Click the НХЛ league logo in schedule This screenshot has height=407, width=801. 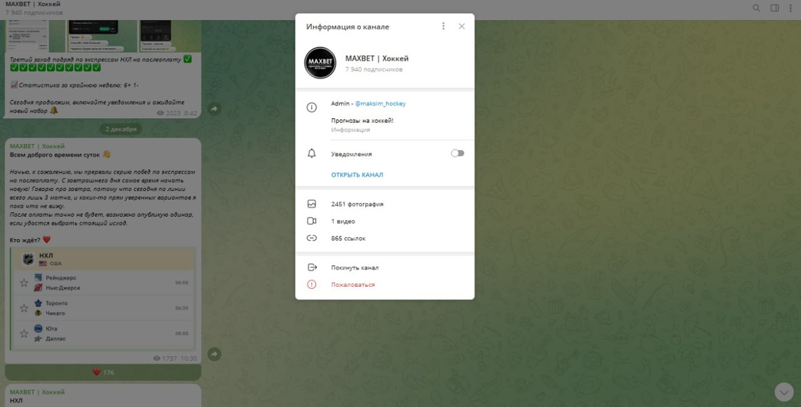coord(29,260)
